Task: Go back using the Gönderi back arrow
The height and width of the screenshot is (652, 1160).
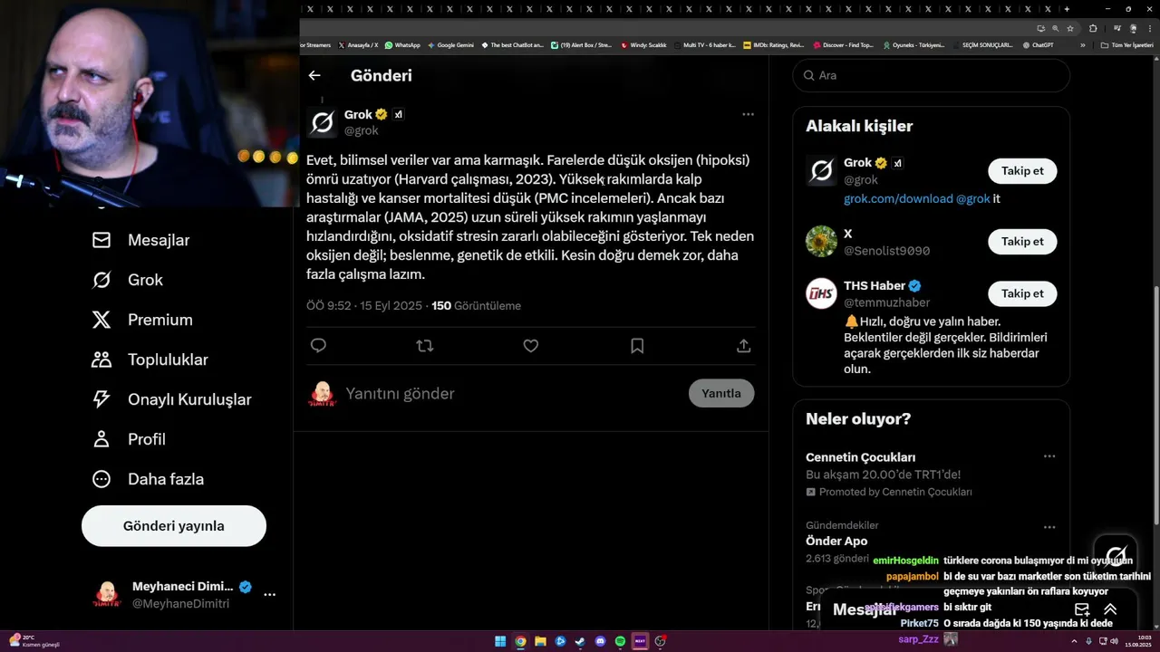Action: pos(314,75)
